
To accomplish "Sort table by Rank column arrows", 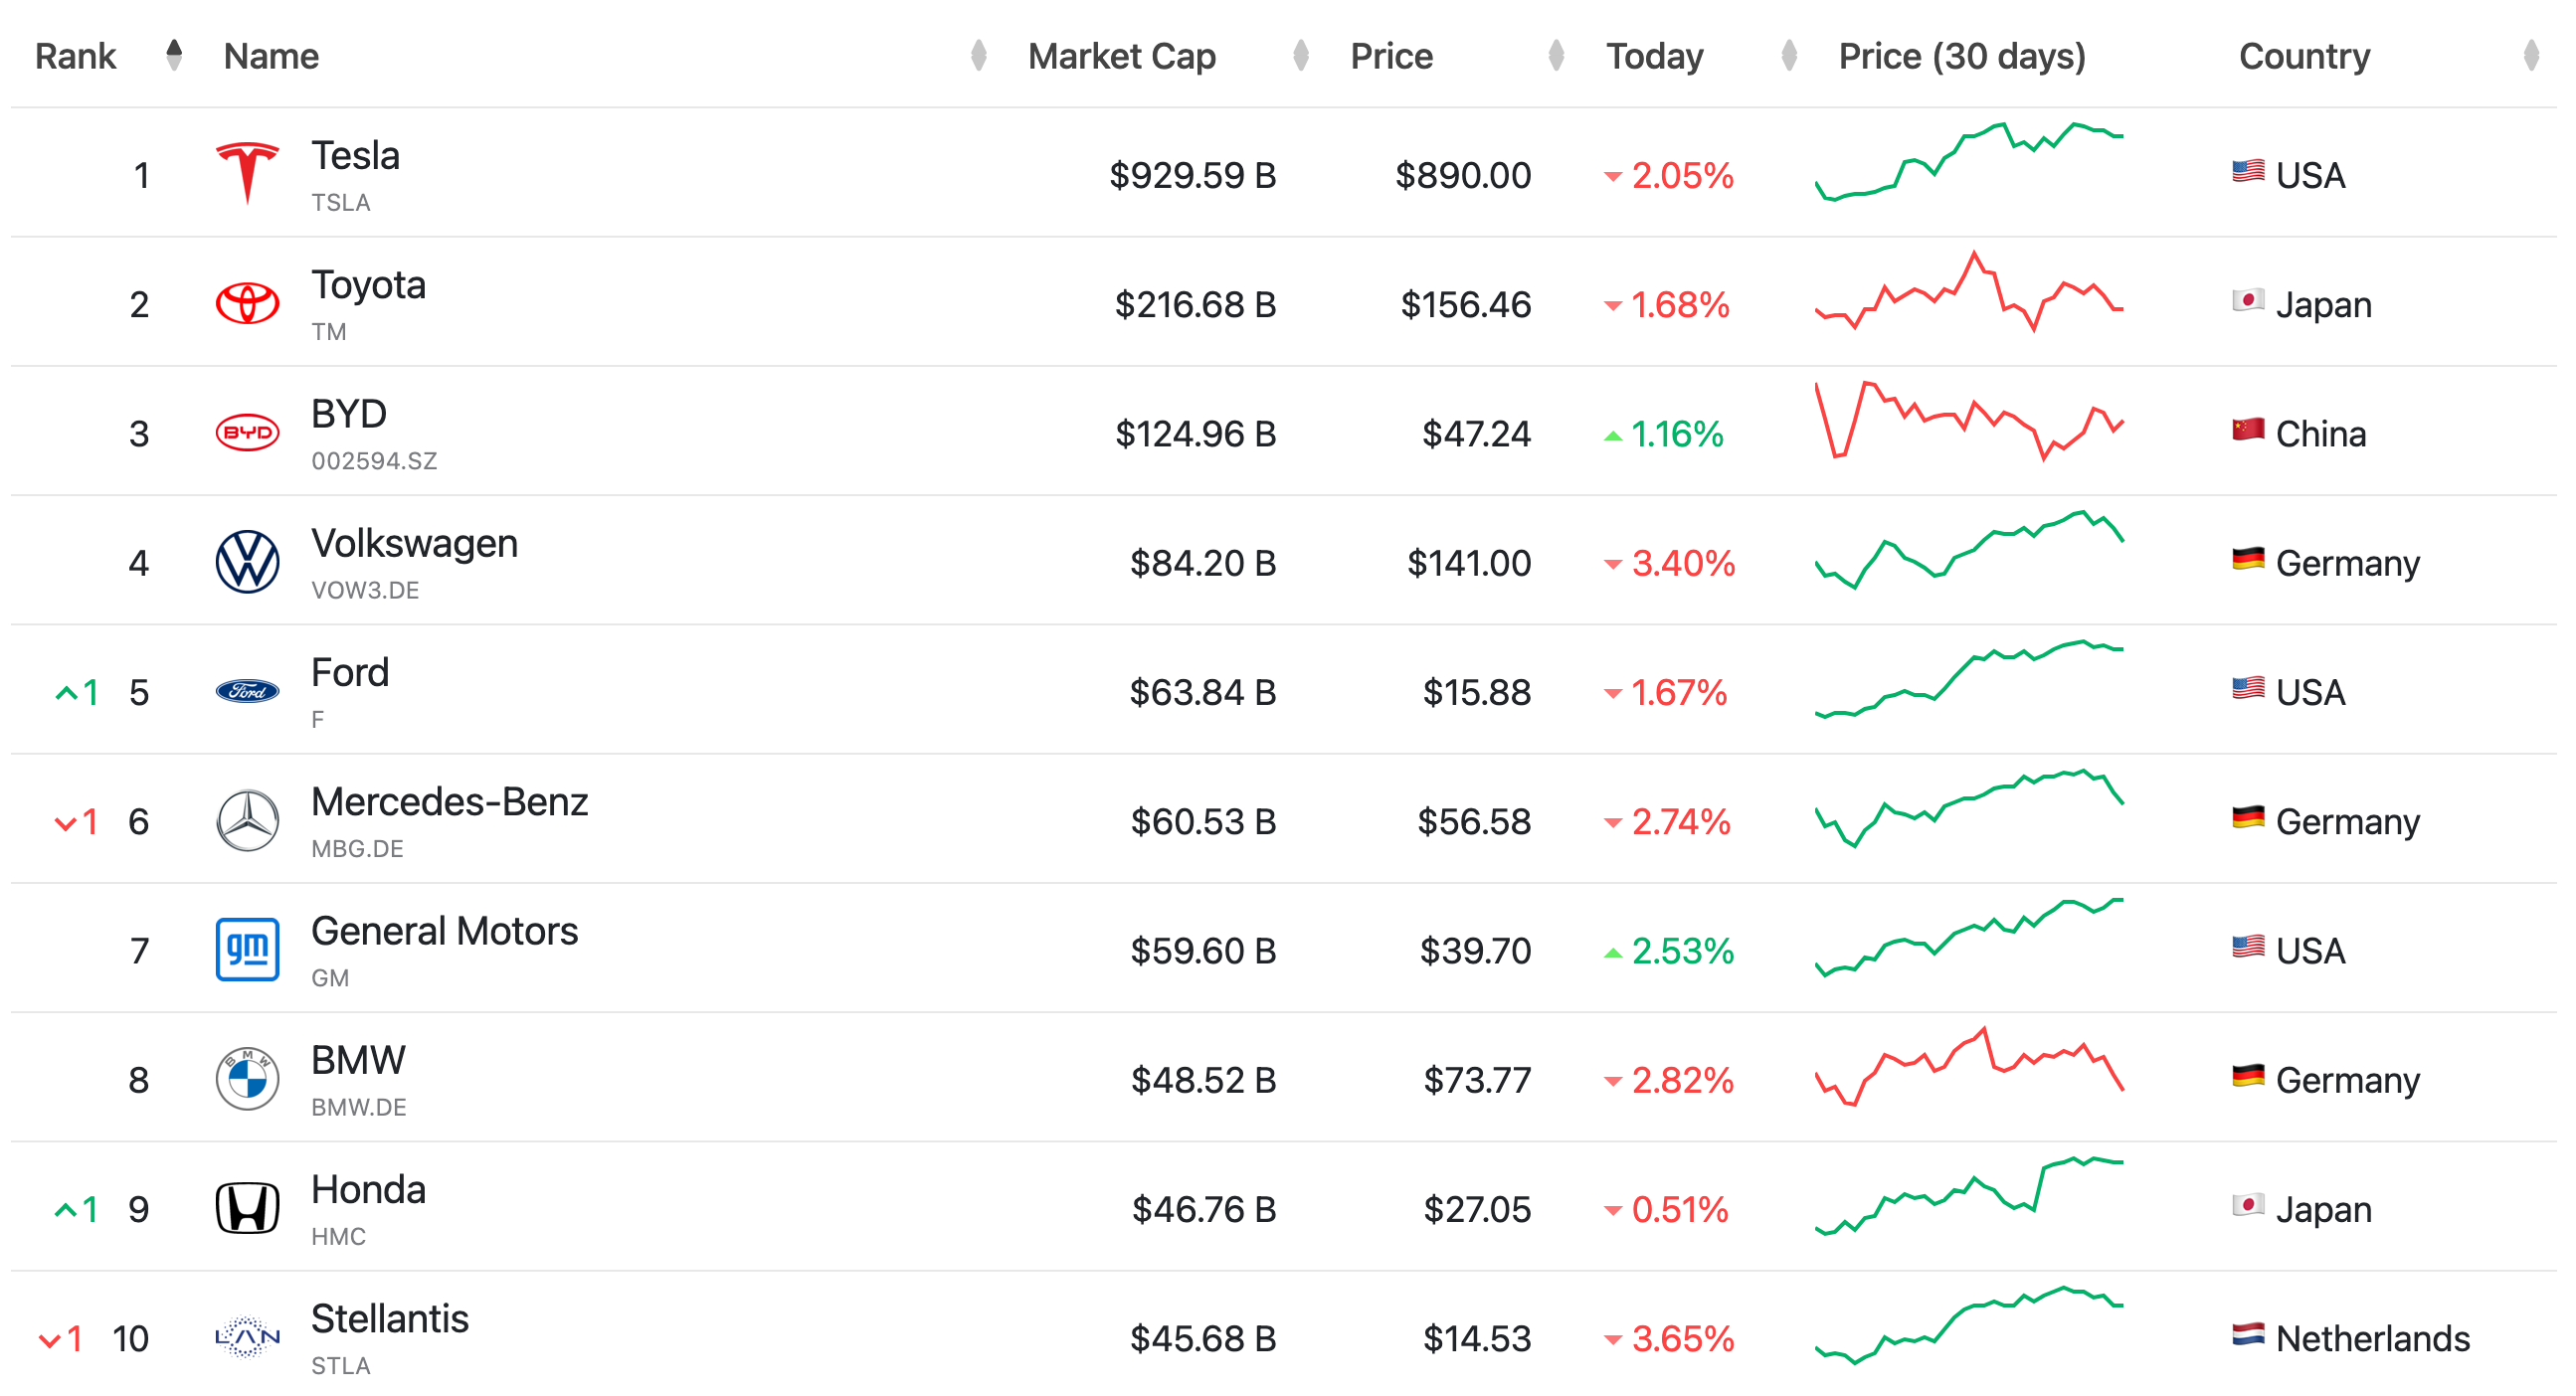I will [x=174, y=55].
